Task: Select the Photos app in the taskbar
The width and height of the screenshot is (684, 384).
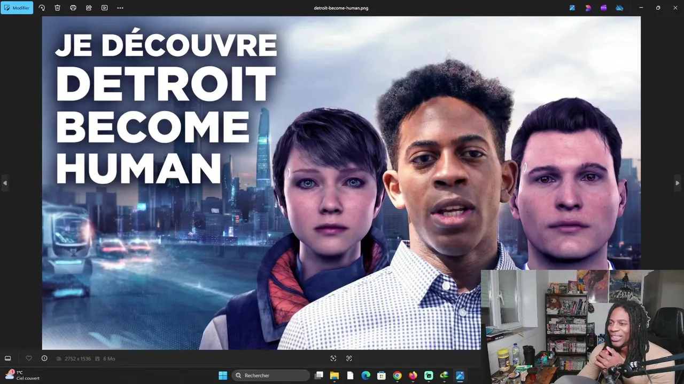Action: tap(460, 375)
